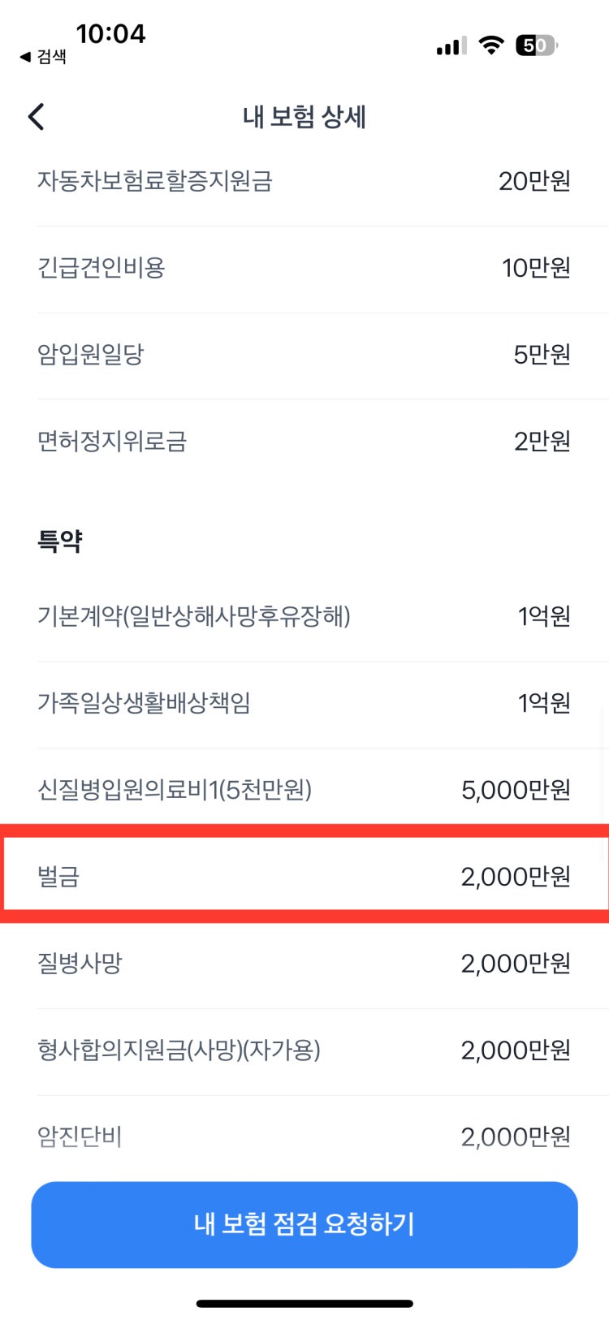Screen dimensions: 609x1320
Task: Tap the Wi-Fi status icon
Action: [491, 45]
